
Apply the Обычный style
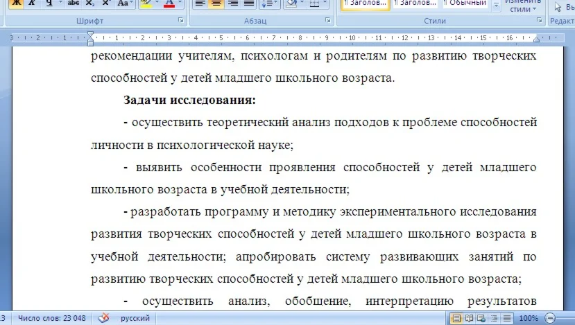pos(465,3)
